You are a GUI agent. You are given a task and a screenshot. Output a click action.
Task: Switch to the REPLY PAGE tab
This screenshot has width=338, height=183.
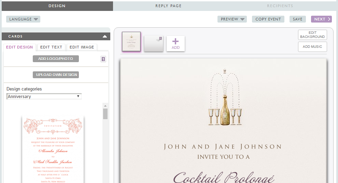click(168, 6)
